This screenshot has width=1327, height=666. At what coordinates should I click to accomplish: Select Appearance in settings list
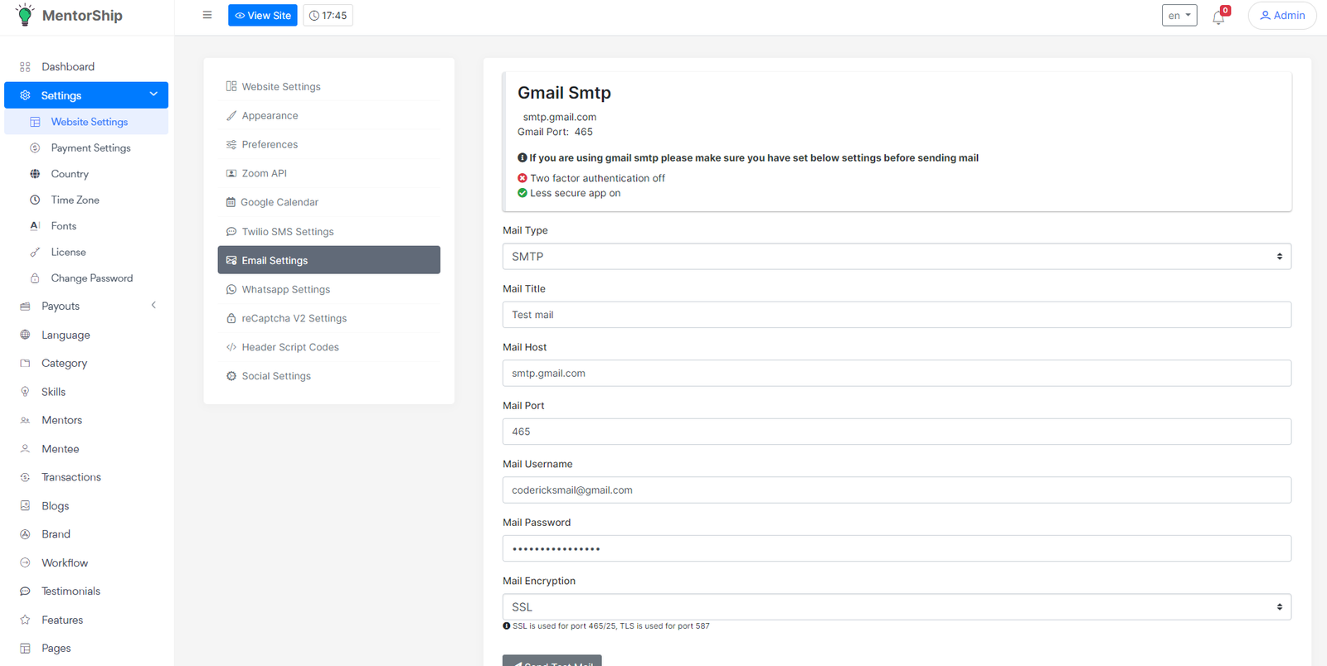point(270,116)
